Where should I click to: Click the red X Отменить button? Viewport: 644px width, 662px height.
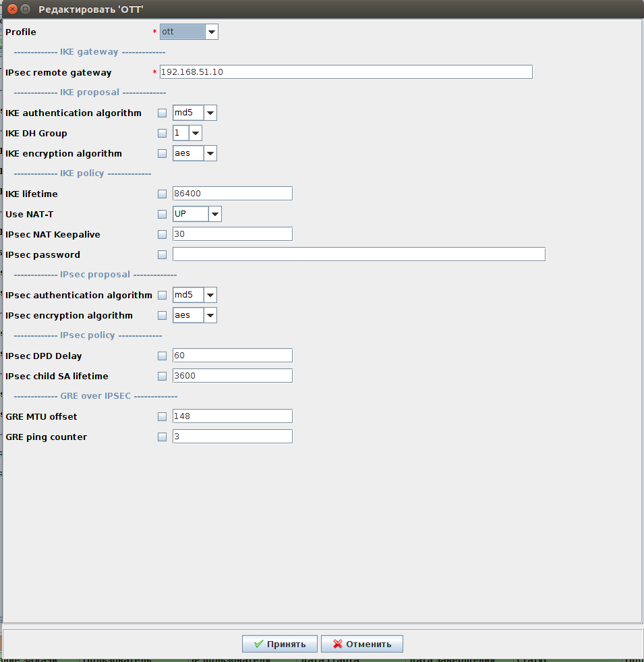[361, 644]
